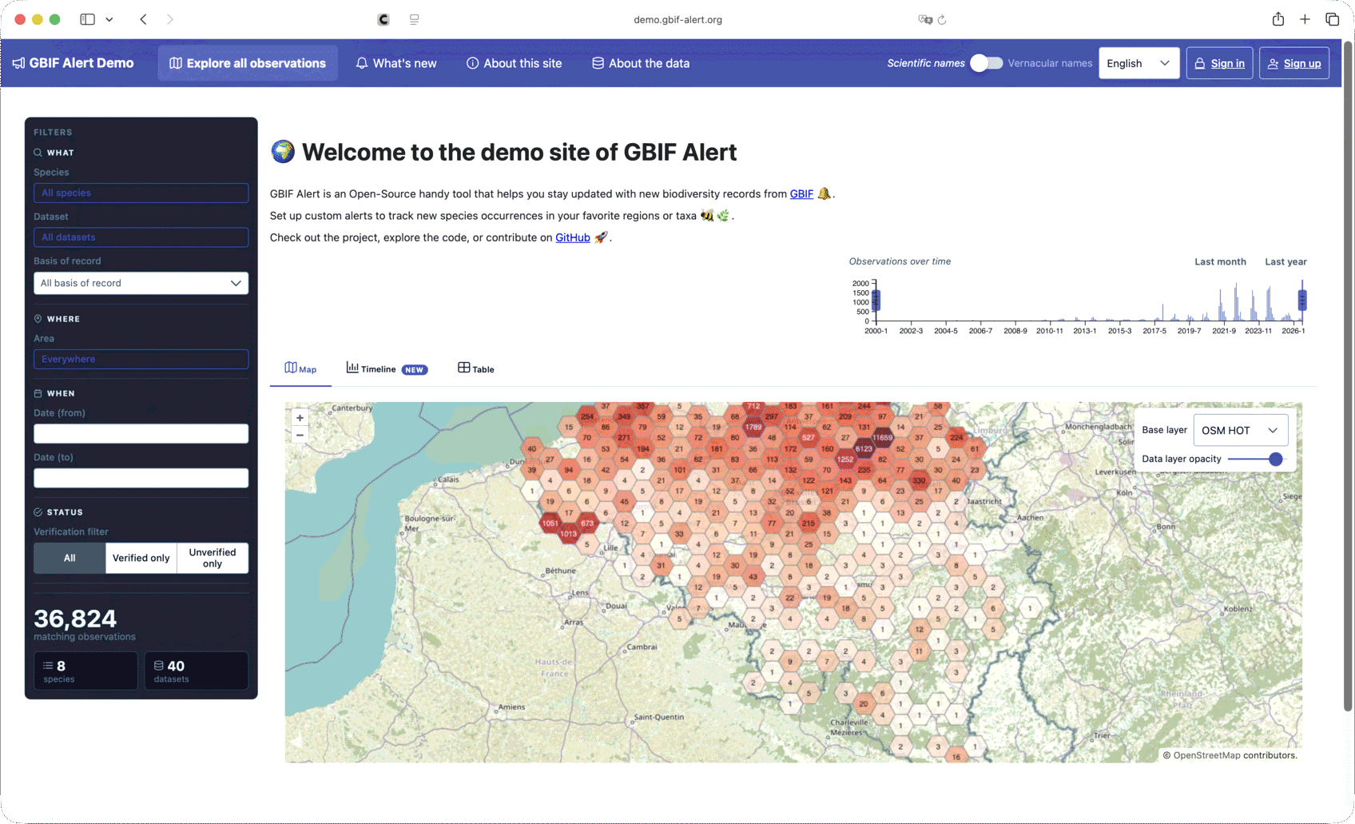
Task: Expand the Basis of record dropdown
Action: [x=141, y=283]
